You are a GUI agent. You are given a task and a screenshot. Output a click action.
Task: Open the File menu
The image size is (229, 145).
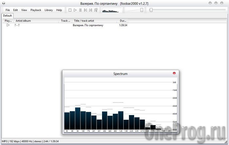[8, 10]
